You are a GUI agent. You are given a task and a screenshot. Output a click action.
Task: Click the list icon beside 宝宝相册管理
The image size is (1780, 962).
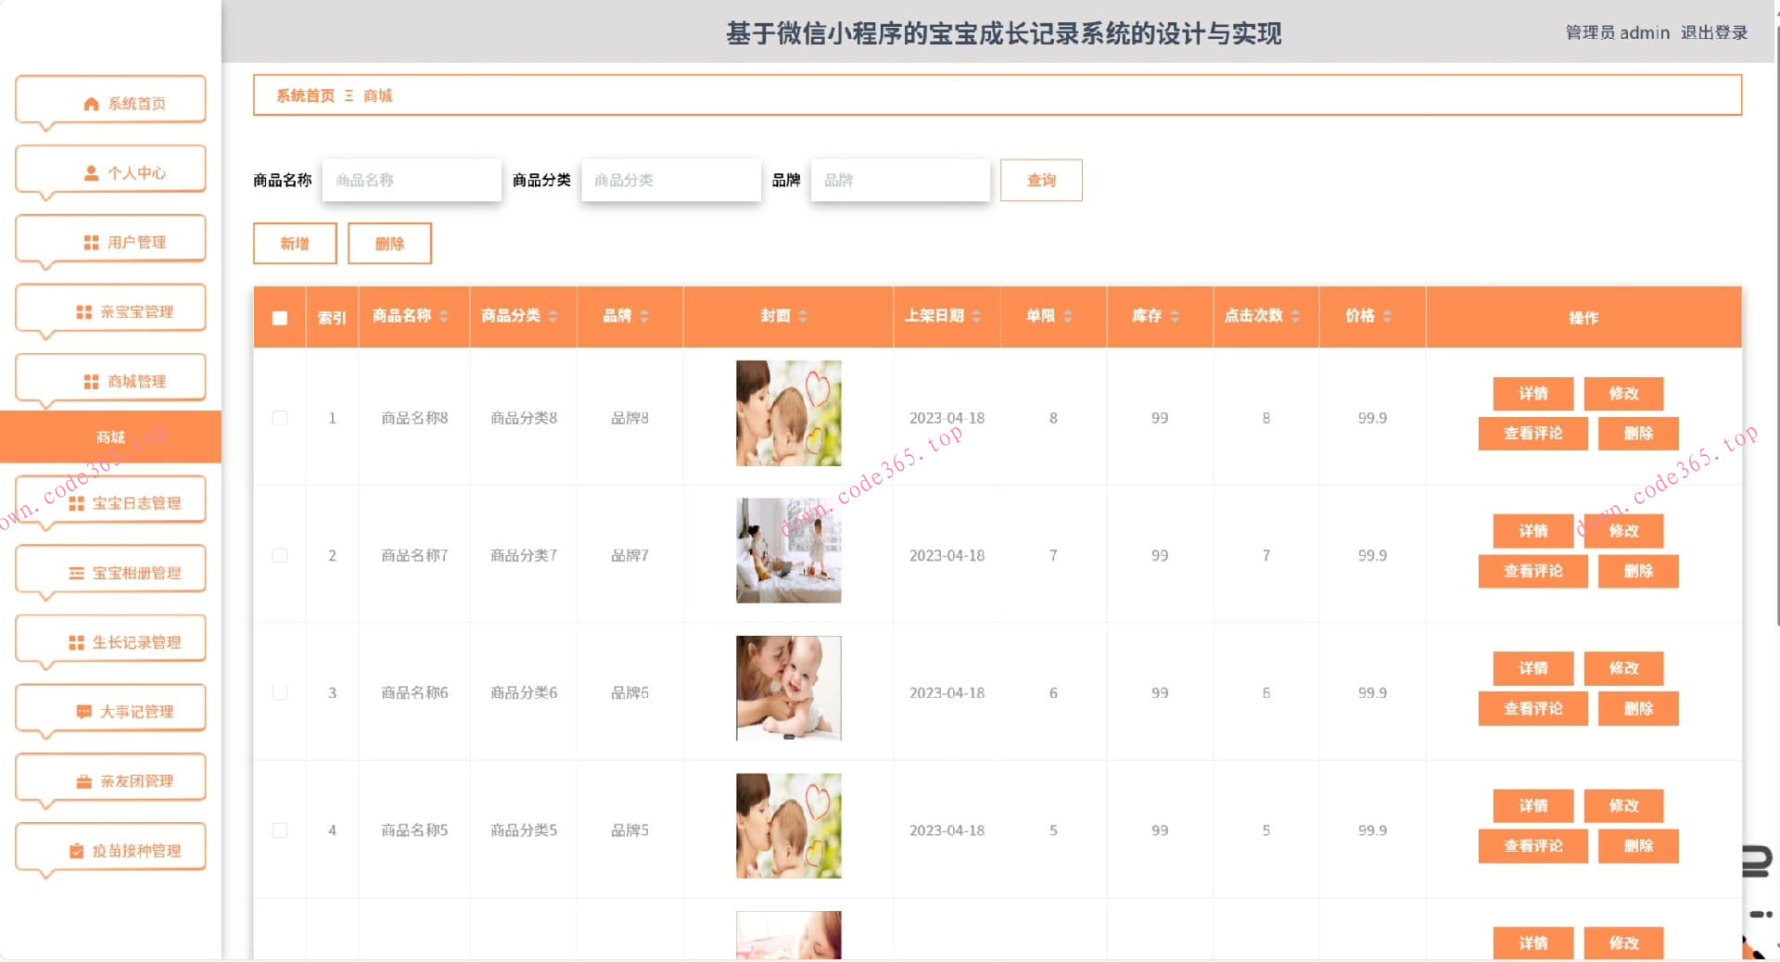pos(76,574)
